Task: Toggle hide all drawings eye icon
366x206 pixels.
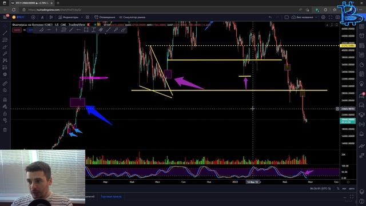Action: 5,121
